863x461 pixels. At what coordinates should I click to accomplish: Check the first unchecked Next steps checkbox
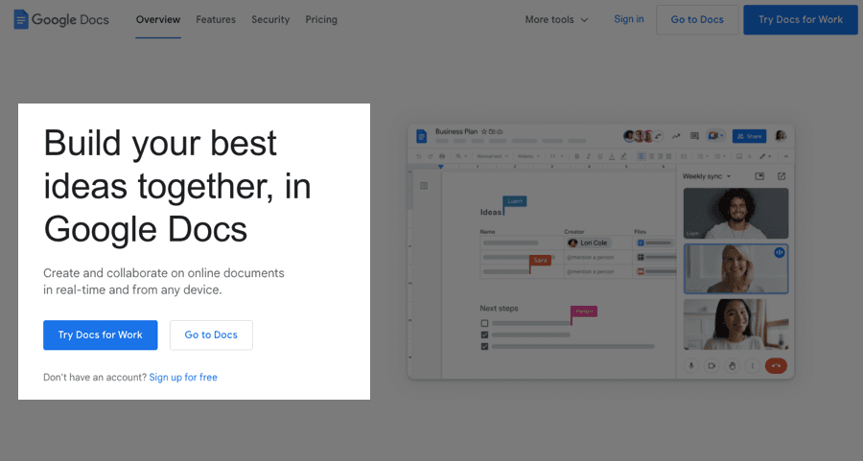point(484,323)
